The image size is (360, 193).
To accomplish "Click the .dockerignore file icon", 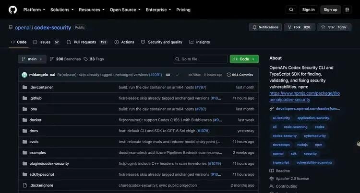I will tap(25, 185).
